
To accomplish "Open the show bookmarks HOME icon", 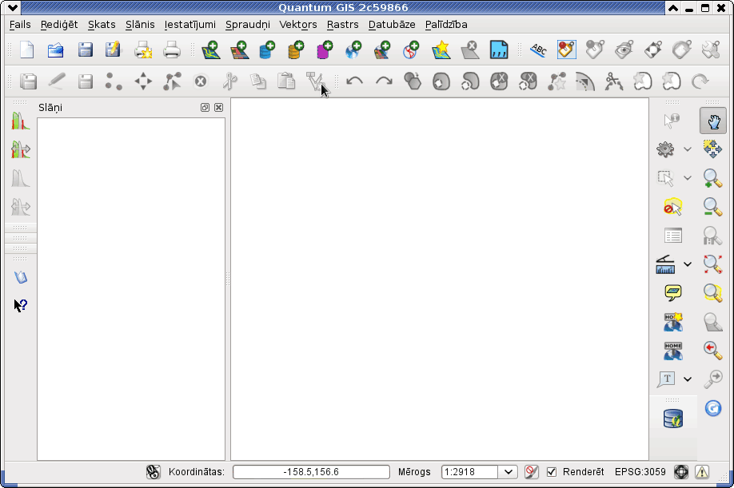I will pyautogui.click(x=672, y=351).
